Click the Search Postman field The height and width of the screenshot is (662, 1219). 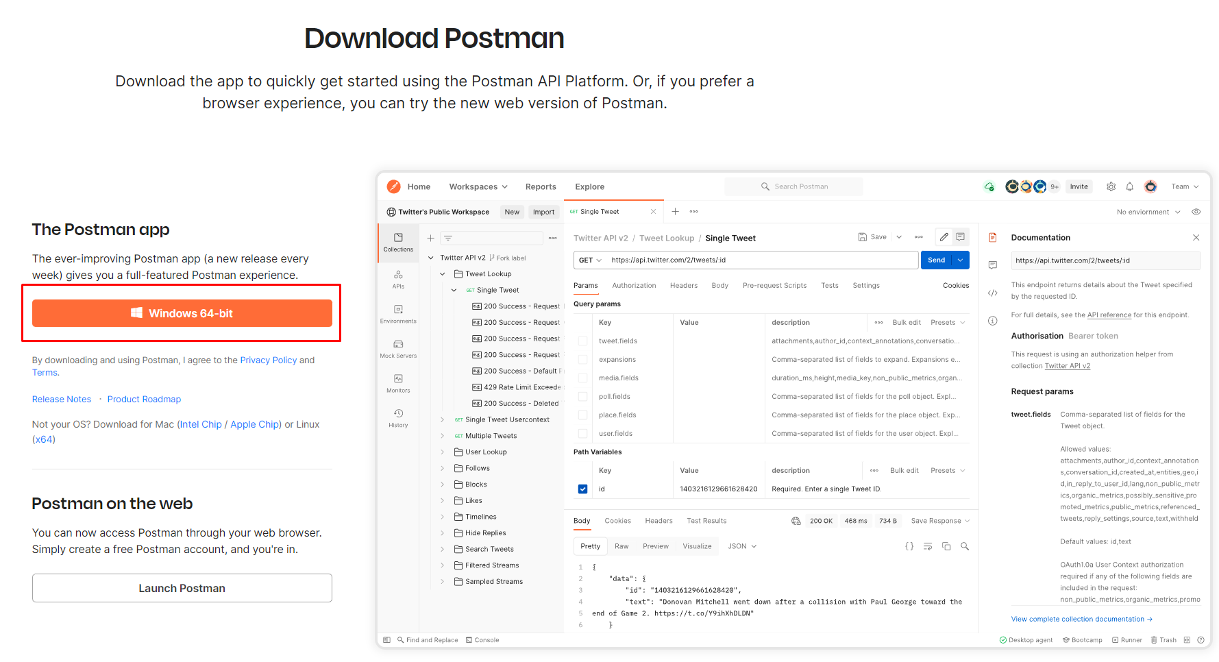794,186
